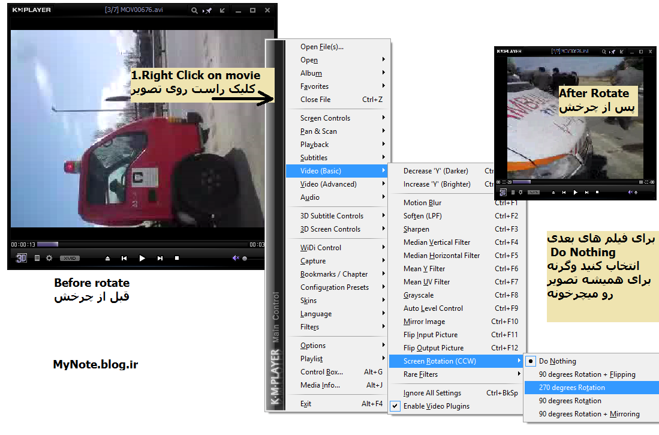Open the playlist editor icon beside 3D

coord(37,258)
